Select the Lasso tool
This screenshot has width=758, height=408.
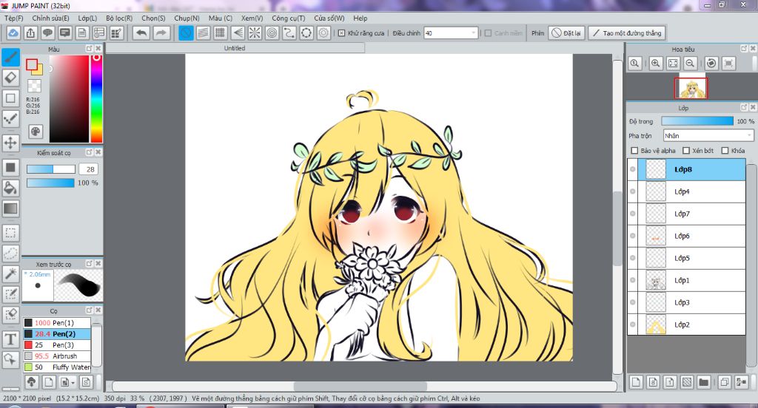pyautogui.click(x=10, y=253)
